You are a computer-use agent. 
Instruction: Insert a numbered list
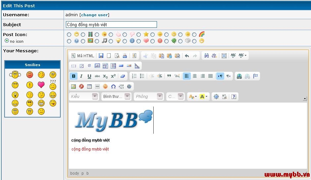click(134, 76)
